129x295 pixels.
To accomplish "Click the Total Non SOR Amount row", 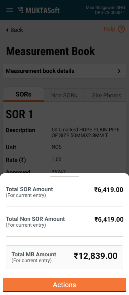I will coord(64,222).
